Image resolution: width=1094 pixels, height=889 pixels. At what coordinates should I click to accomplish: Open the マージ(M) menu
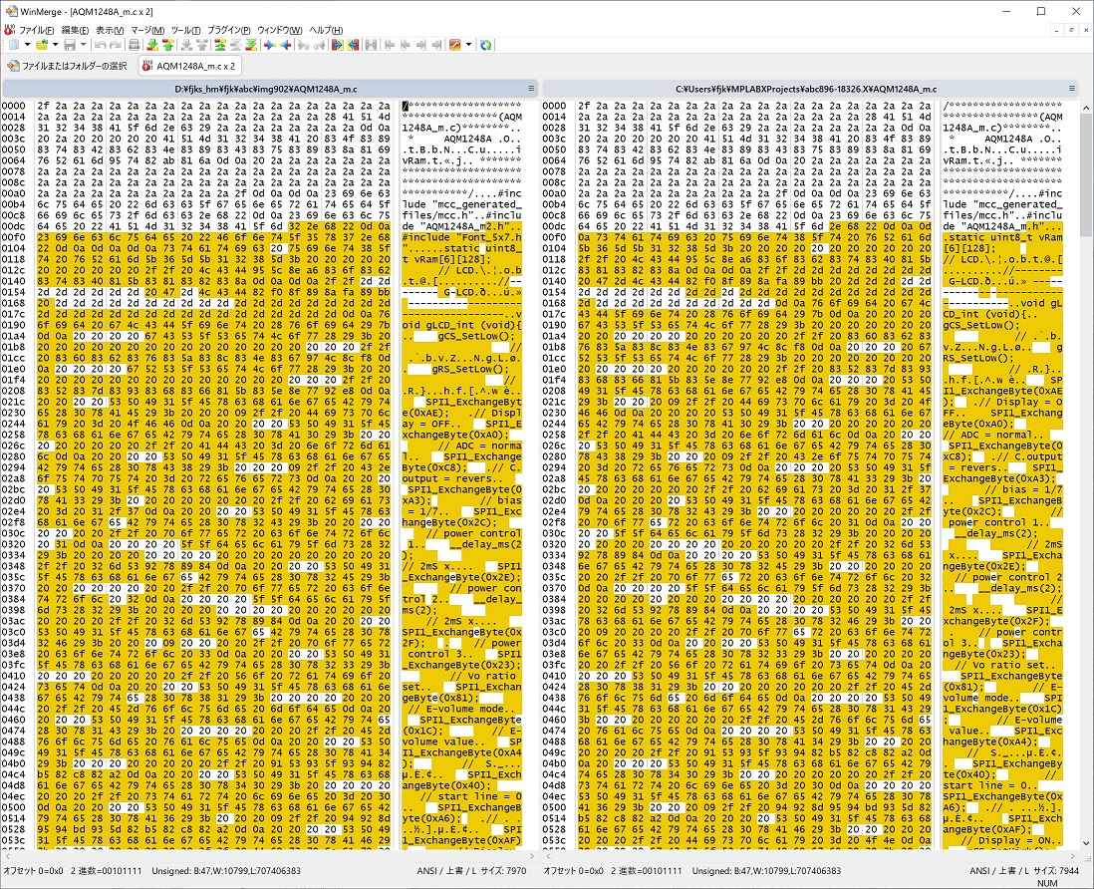[147, 30]
